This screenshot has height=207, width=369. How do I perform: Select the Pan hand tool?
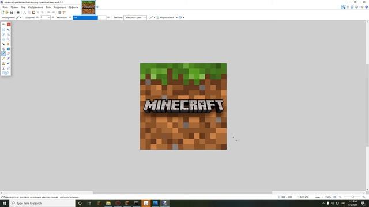click(8, 44)
